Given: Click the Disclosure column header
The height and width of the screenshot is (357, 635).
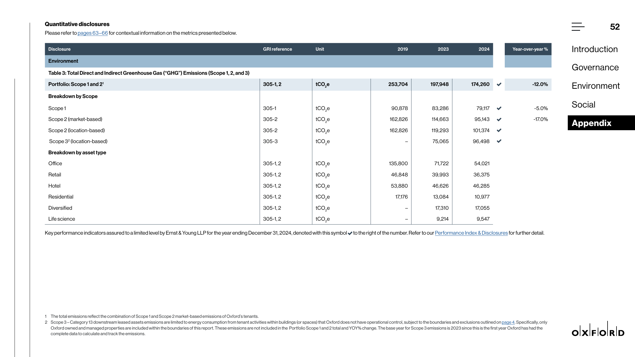Looking at the screenshot, I should pos(59,49).
